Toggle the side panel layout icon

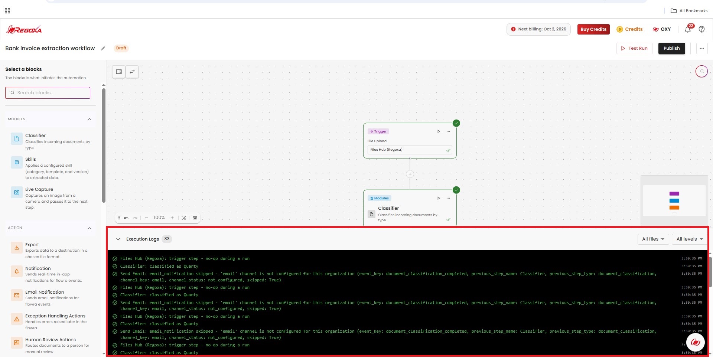(119, 72)
